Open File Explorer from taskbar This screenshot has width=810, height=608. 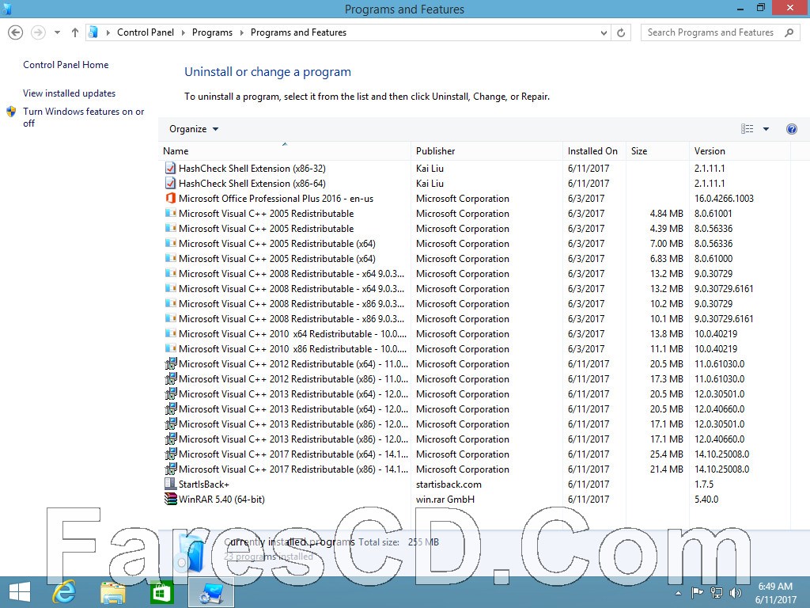pos(112,592)
